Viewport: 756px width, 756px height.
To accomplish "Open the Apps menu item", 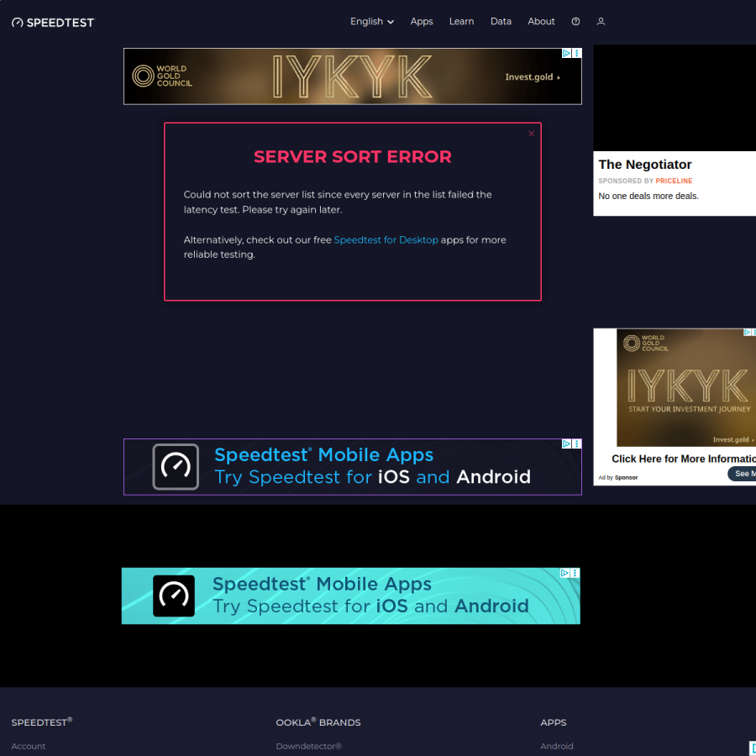I will 422,21.
